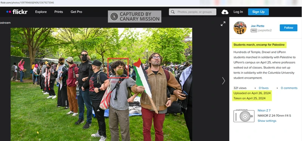Open the Explore menu
This screenshot has height=141, width=302.
click(x=41, y=12)
